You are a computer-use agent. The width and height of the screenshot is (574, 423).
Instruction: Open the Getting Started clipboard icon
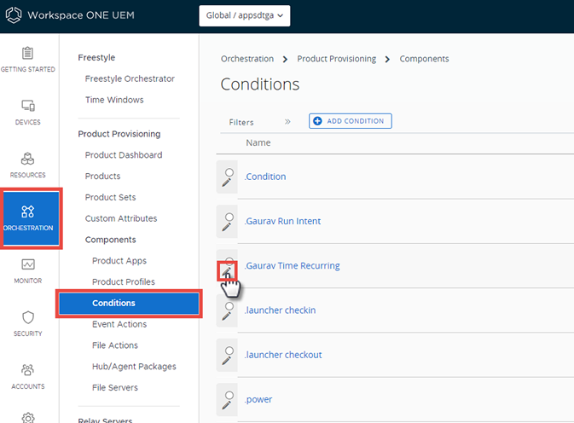(x=27, y=54)
